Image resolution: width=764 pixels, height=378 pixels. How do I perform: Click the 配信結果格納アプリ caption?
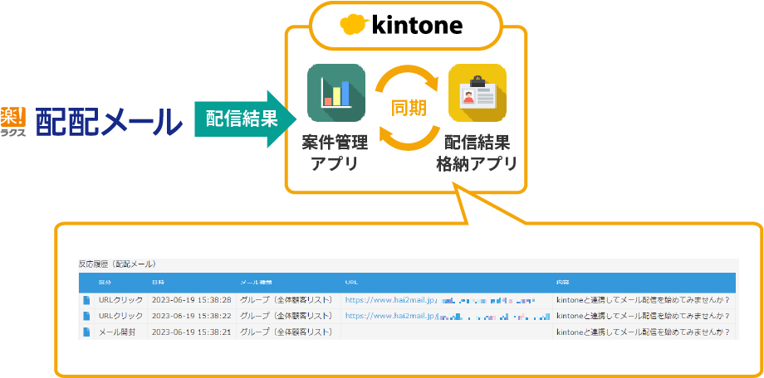[x=477, y=153]
